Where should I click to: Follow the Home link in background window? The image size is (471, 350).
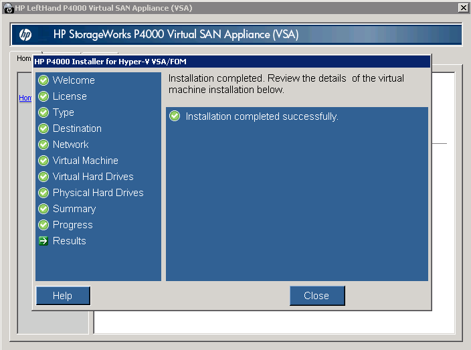click(25, 98)
